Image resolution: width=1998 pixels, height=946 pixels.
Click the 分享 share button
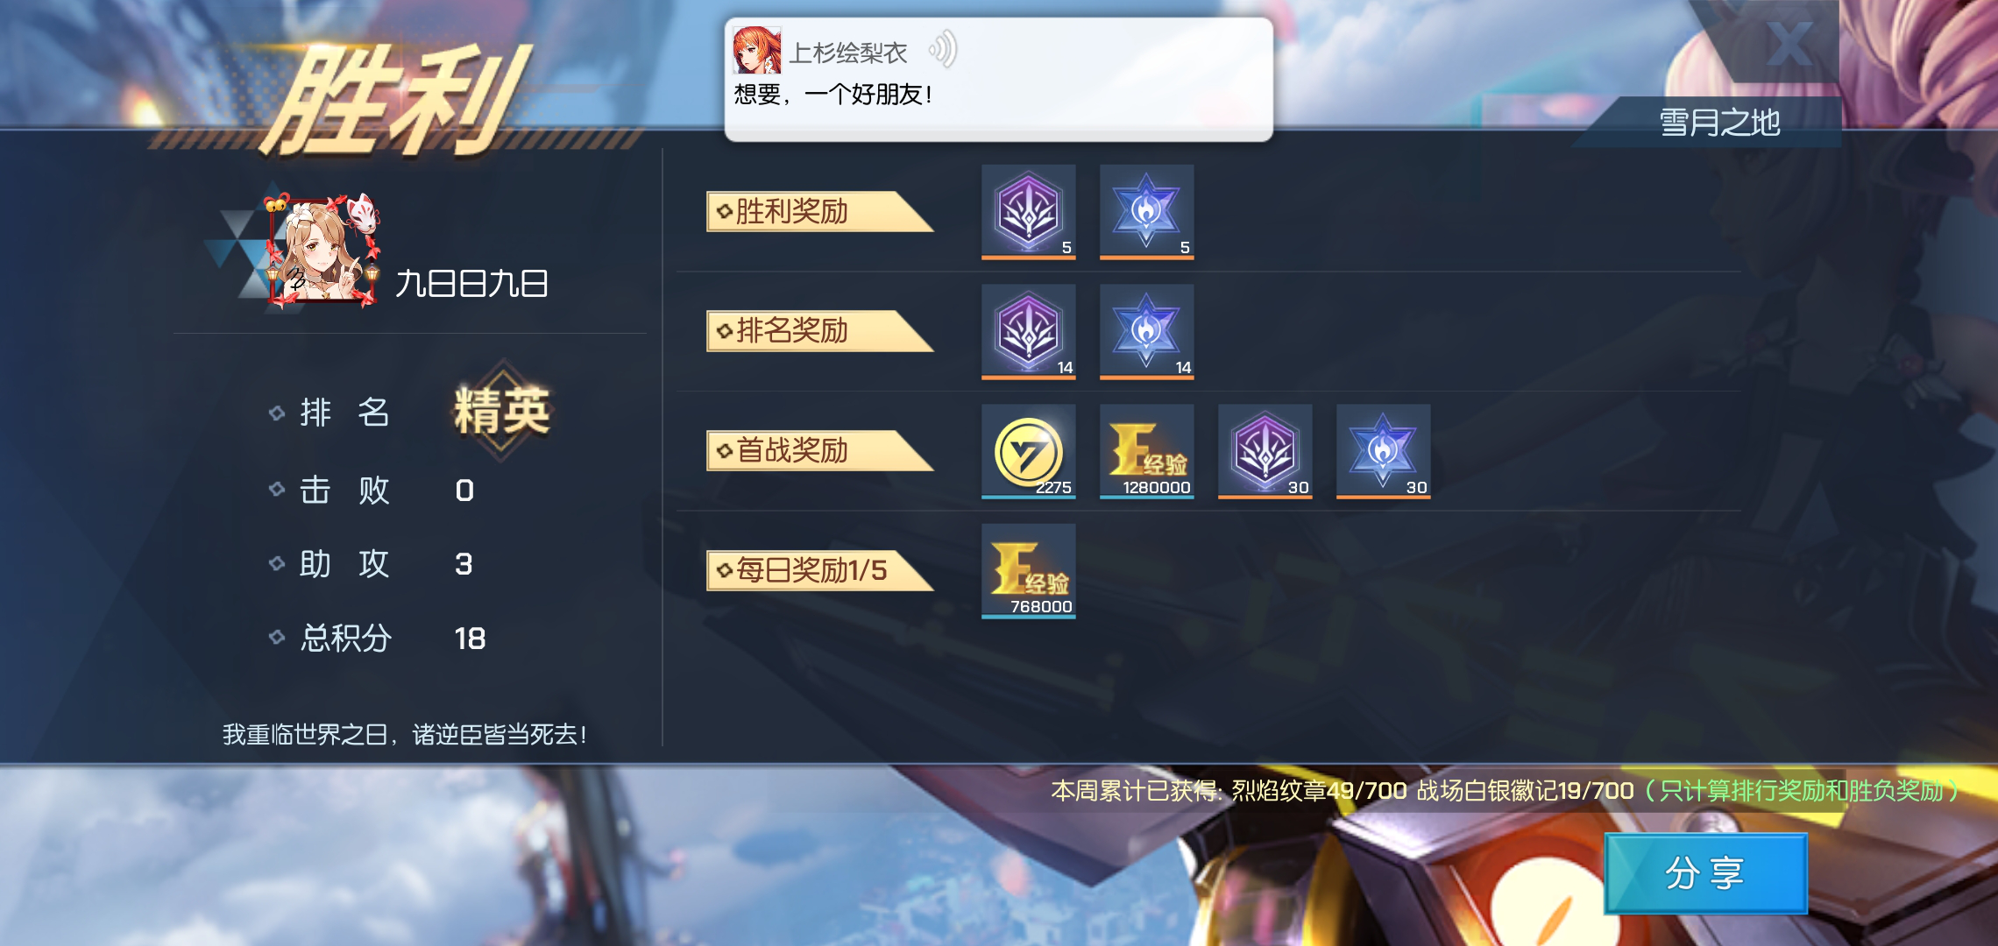coord(1705,873)
